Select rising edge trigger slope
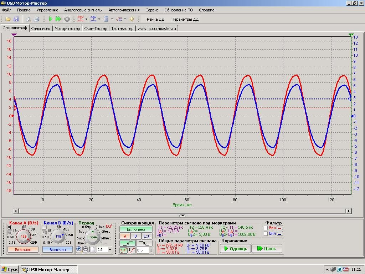Viewport: 365px width, 274px height. pyautogui.click(x=127, y=243)
